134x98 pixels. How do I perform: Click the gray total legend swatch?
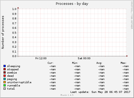point(5,89)
